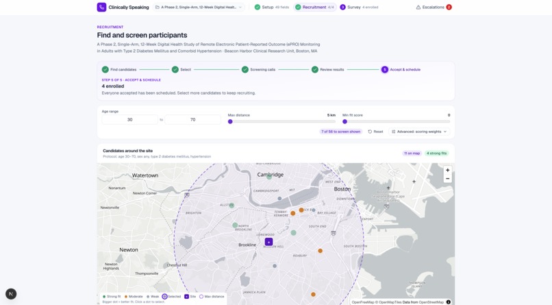The width and height of the screenshot is (552, 305).
Task: Click the '4 enrolled' heading
Action: [x=113, y=86]
